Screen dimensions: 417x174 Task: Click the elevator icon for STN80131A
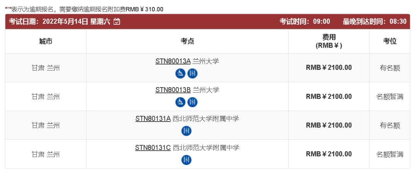(186, 131)
